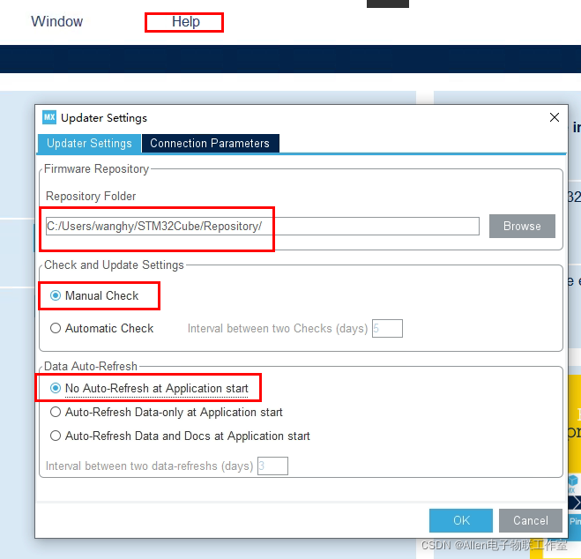Click the interval between two Checks days field

pos(387,328)
